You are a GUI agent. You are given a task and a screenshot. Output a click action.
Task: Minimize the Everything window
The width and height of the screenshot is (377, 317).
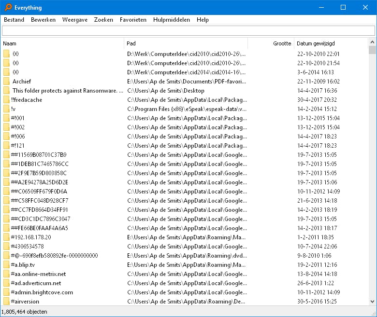[x=321, y=7]
